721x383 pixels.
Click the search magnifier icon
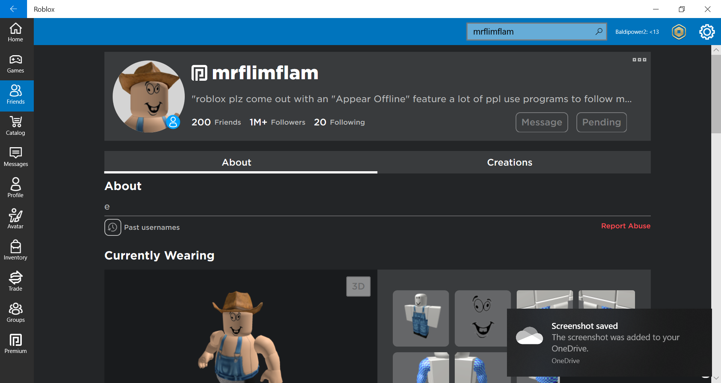599,32
